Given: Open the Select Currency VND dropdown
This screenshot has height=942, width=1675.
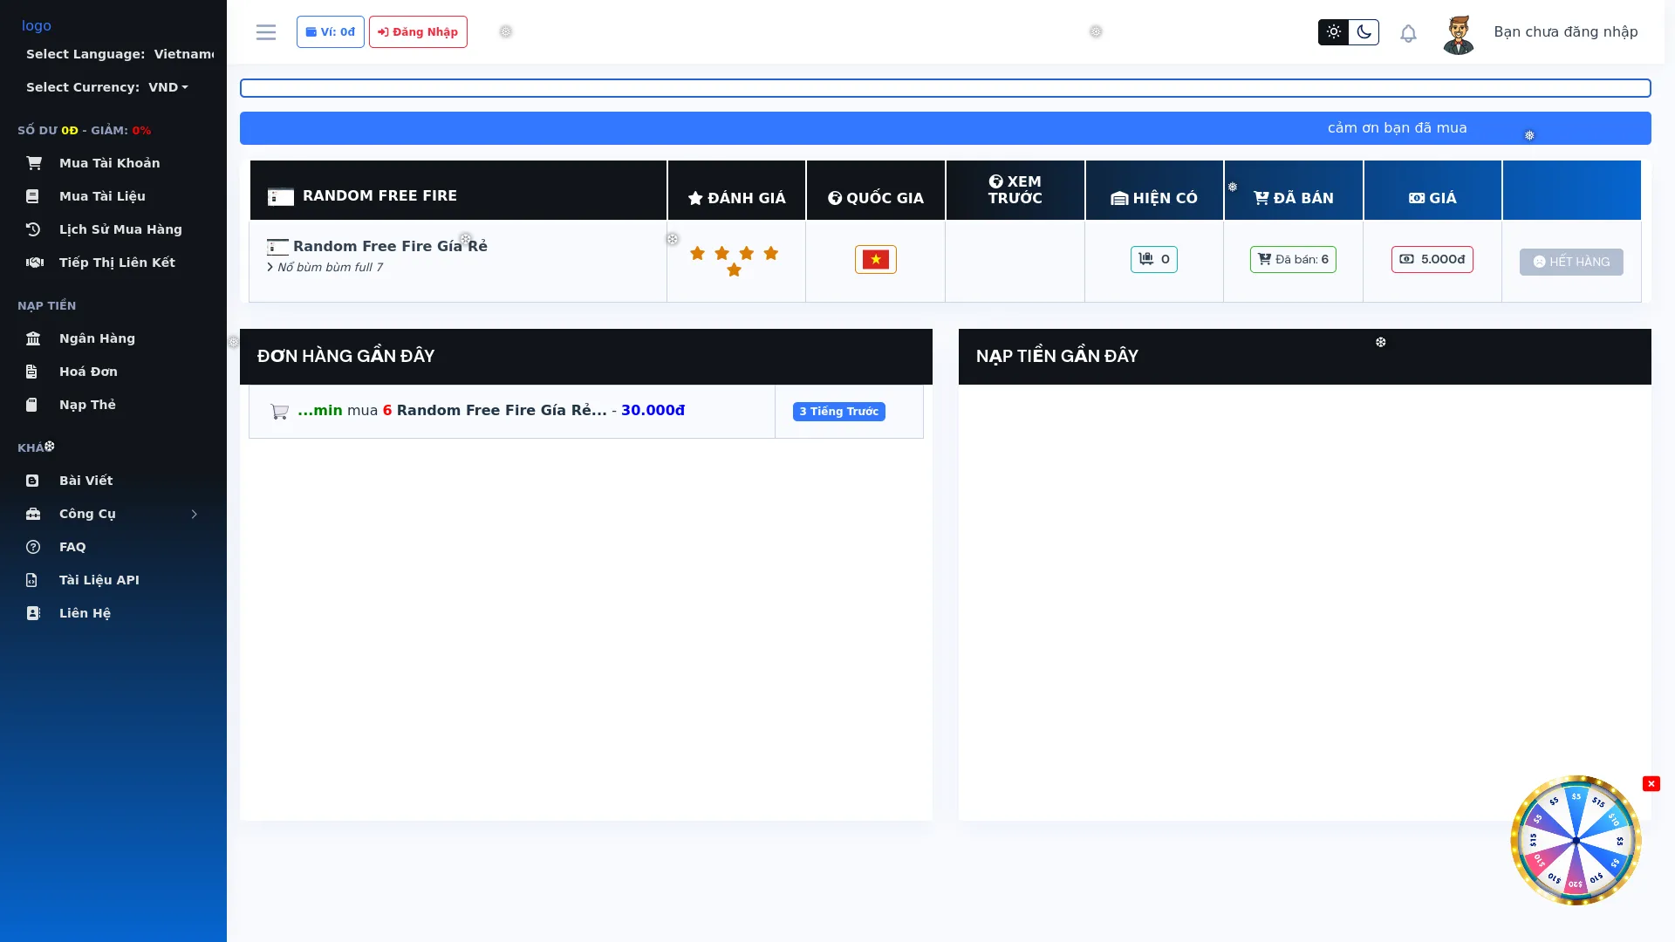Looking at the screenshot, I should (x=167, y=87).
